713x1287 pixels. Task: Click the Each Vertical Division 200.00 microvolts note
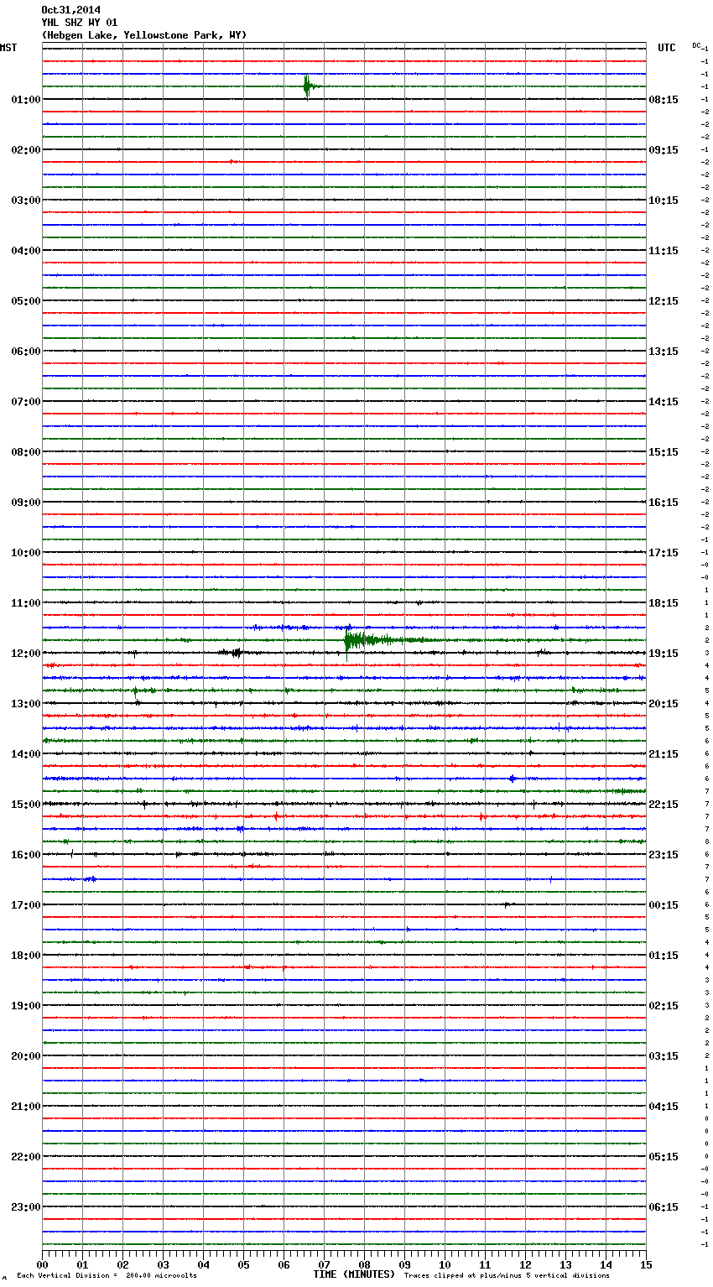pyautogui.click(x=107, y=1275)
